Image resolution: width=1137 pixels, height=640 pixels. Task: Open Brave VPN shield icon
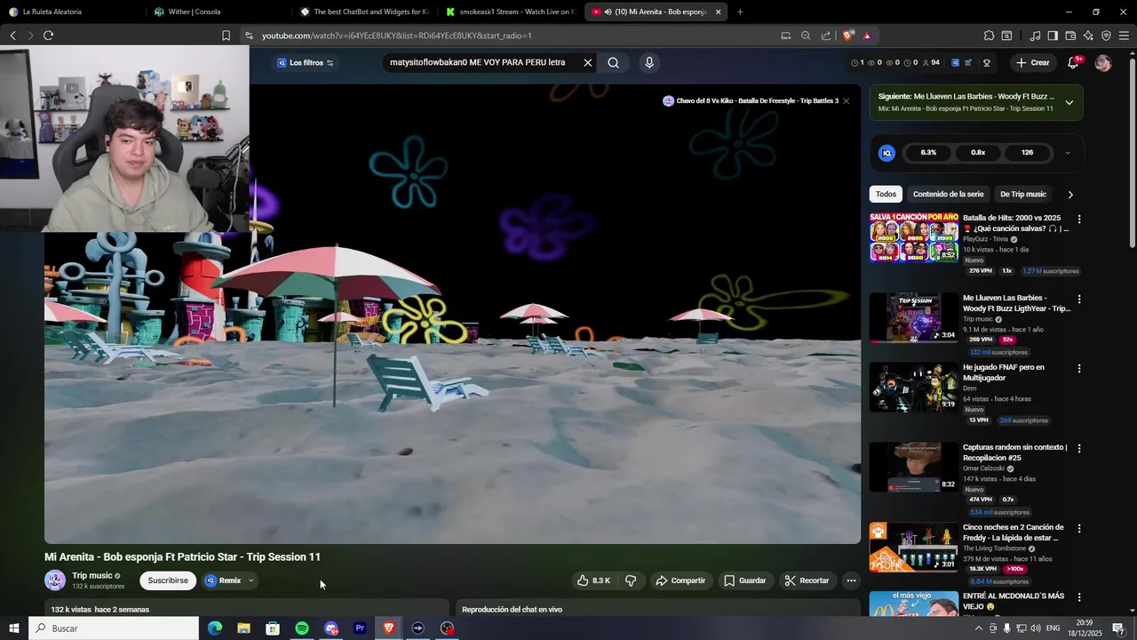[1106, 36]
